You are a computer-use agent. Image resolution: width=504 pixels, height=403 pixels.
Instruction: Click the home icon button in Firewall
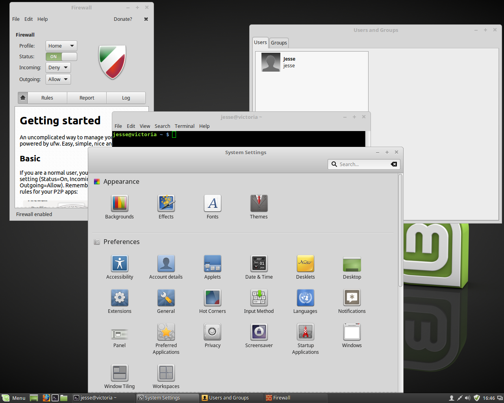pyautogui.click(x=23, y=98)
